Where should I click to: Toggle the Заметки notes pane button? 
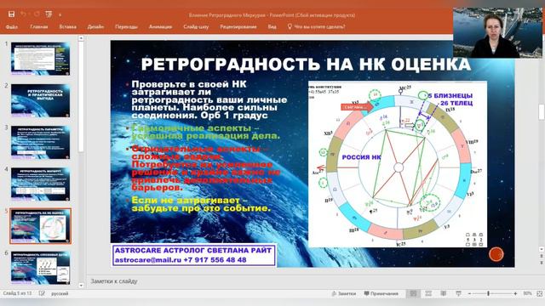344,293
